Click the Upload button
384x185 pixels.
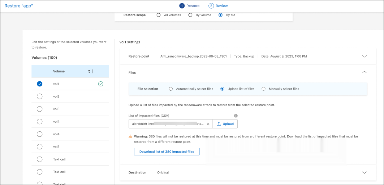pos(225,124)
